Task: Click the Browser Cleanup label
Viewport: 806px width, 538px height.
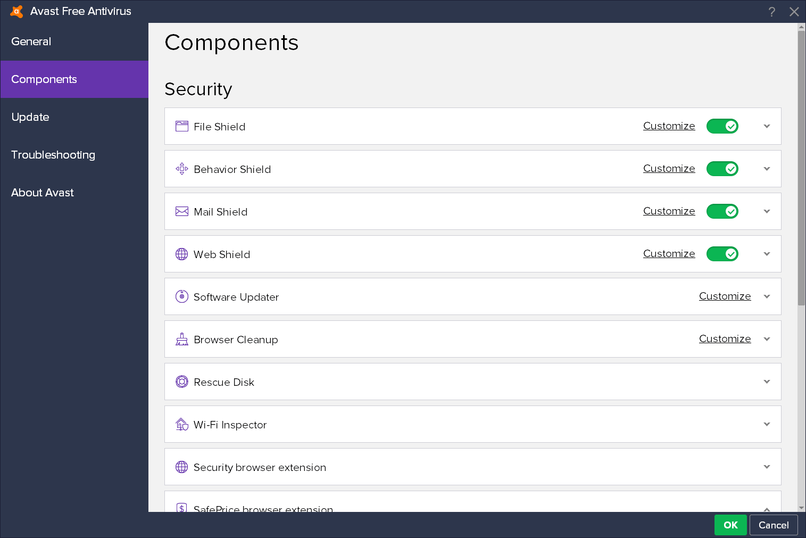Action: 236,340
